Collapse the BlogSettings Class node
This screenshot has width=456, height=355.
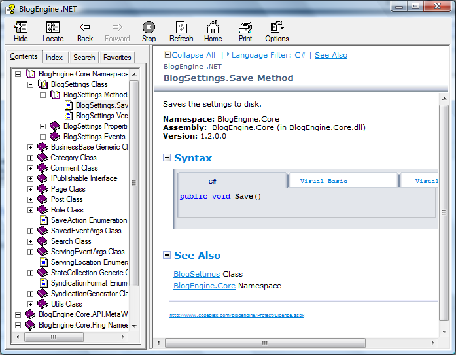click(x=30, y=84)
